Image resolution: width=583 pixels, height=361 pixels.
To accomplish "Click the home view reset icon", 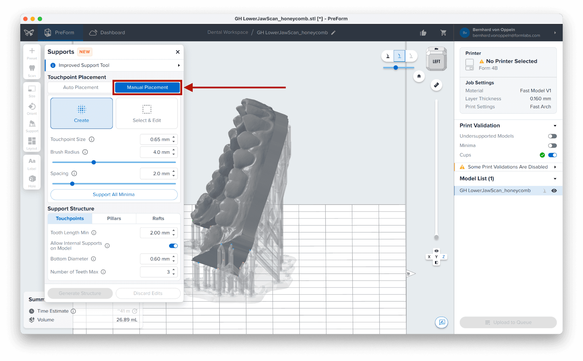I will pos(419,76).
